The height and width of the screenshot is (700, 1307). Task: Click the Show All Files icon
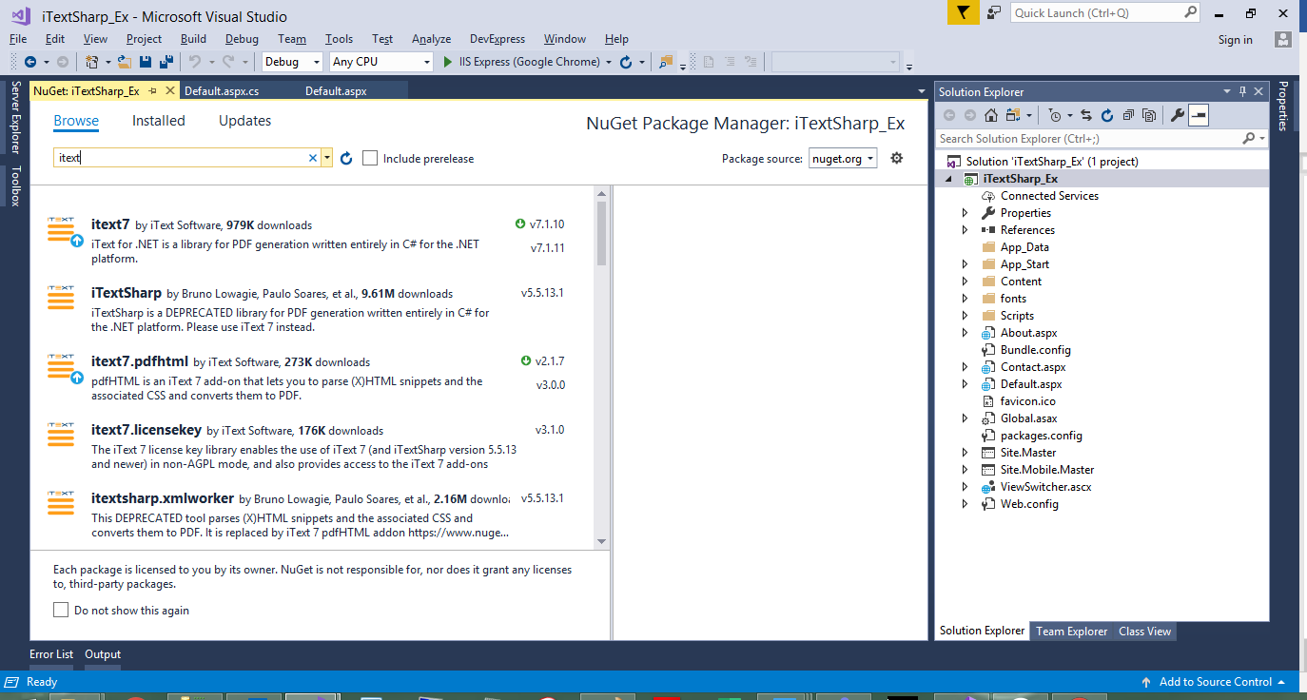(x=1149, y=115)
